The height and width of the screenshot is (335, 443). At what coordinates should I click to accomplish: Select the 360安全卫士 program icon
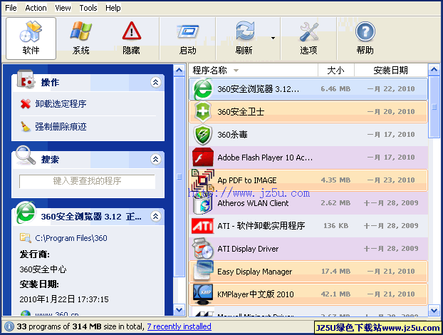coord(203,112)
